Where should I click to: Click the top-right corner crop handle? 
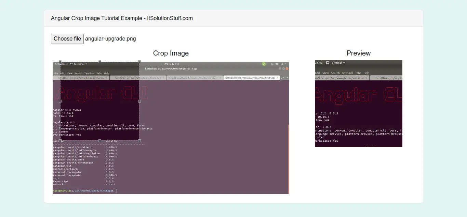[139, 62]
